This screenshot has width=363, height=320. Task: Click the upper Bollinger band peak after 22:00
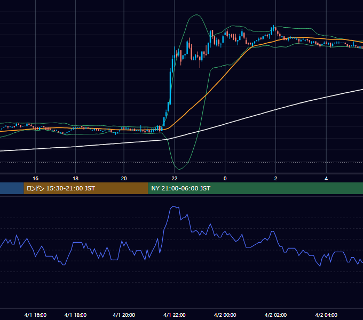coord(196,15)
